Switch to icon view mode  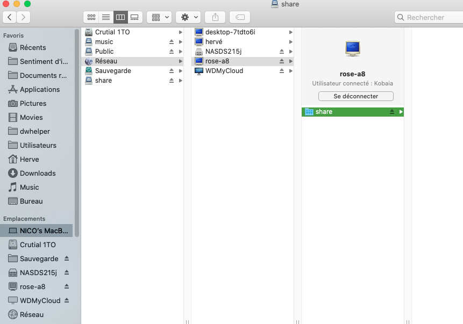tap(91, 17)
